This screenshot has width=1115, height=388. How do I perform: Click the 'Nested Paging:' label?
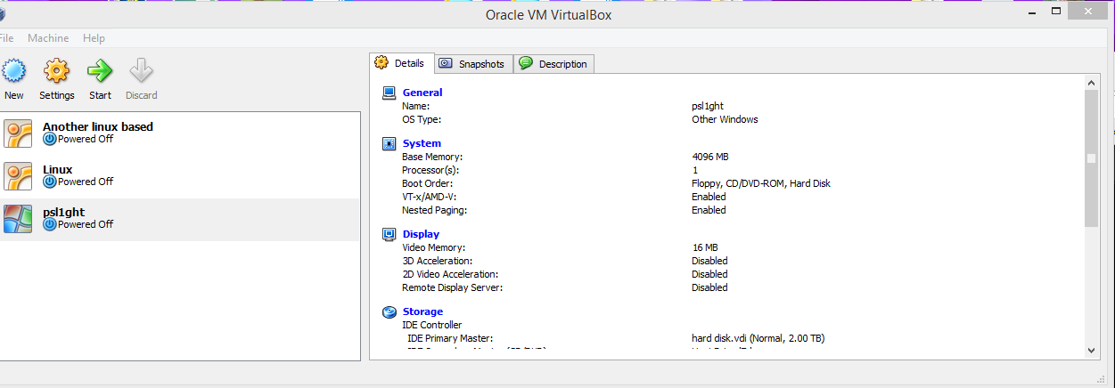[434, 210]
